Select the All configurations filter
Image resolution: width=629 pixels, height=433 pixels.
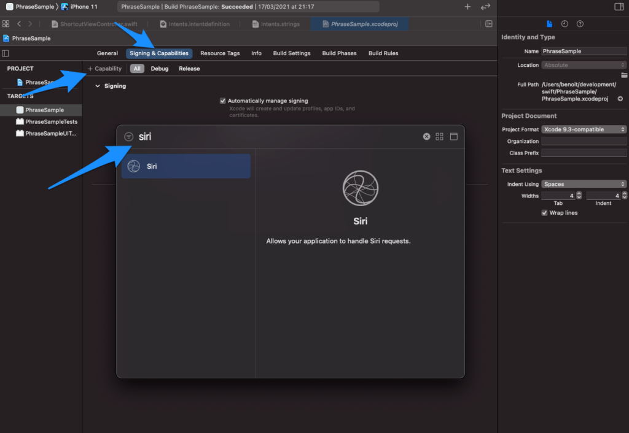(137, 69)
